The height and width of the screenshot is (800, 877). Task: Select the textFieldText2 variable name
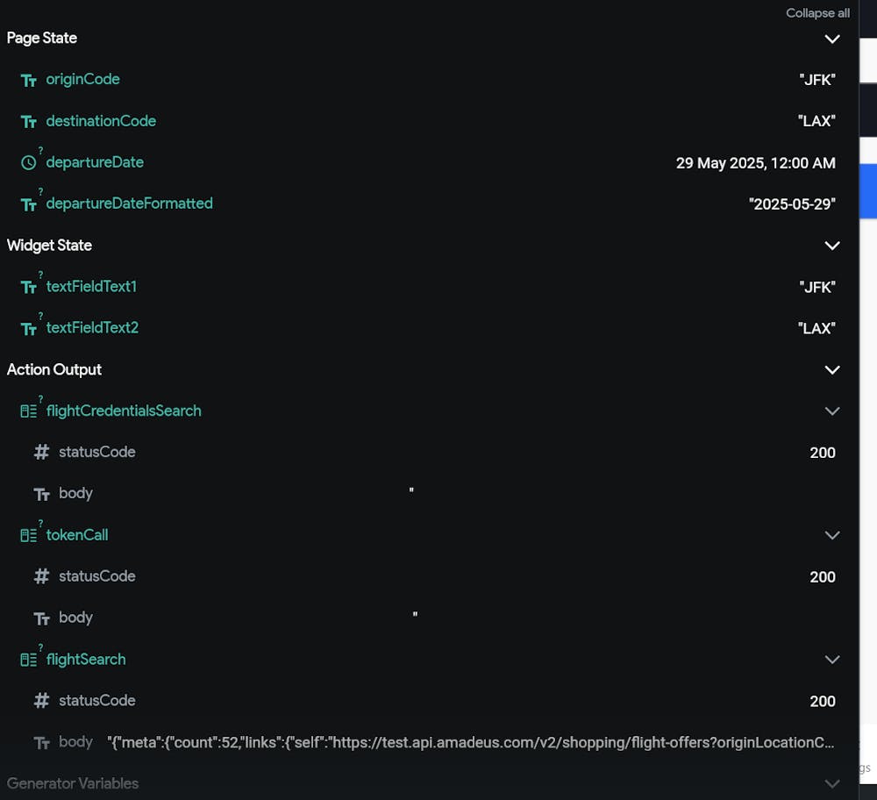[92, 328]
